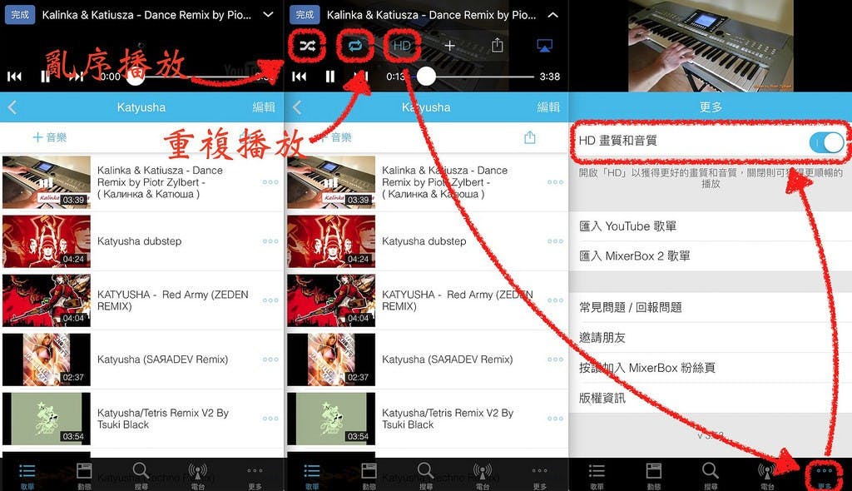Open options for Katyusha/Tetris Remix in middle list
Viewport: 852px width, 491px height.
[x=555, y=418]
